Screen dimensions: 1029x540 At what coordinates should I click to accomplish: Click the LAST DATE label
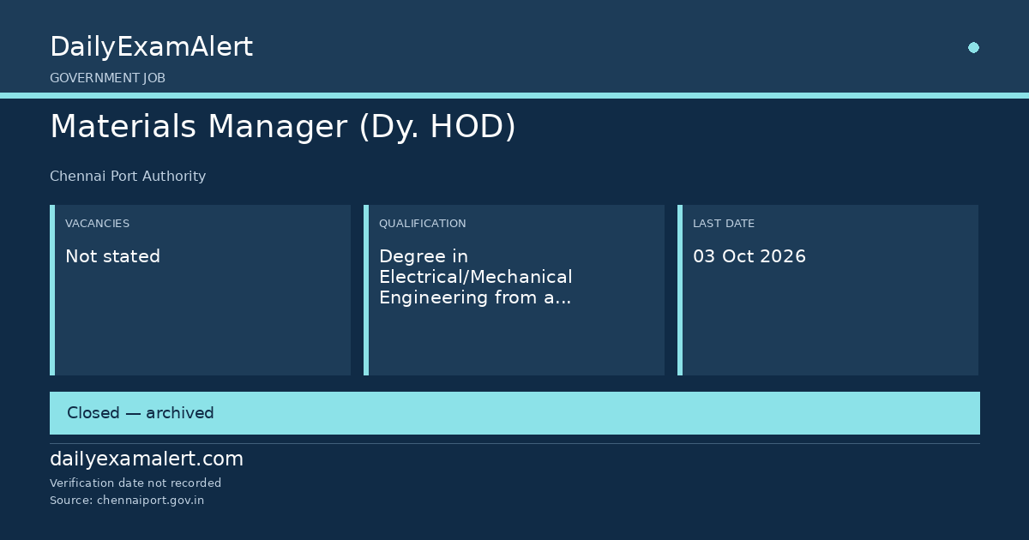pyautogui.click(x=724, y=224)
